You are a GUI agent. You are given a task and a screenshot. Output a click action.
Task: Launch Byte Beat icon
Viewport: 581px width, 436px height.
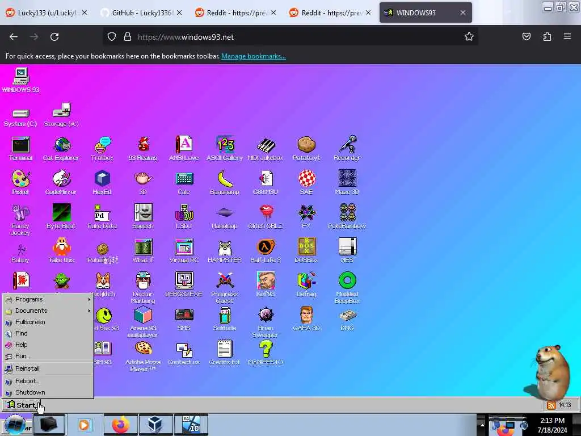[x=61, y=216]
